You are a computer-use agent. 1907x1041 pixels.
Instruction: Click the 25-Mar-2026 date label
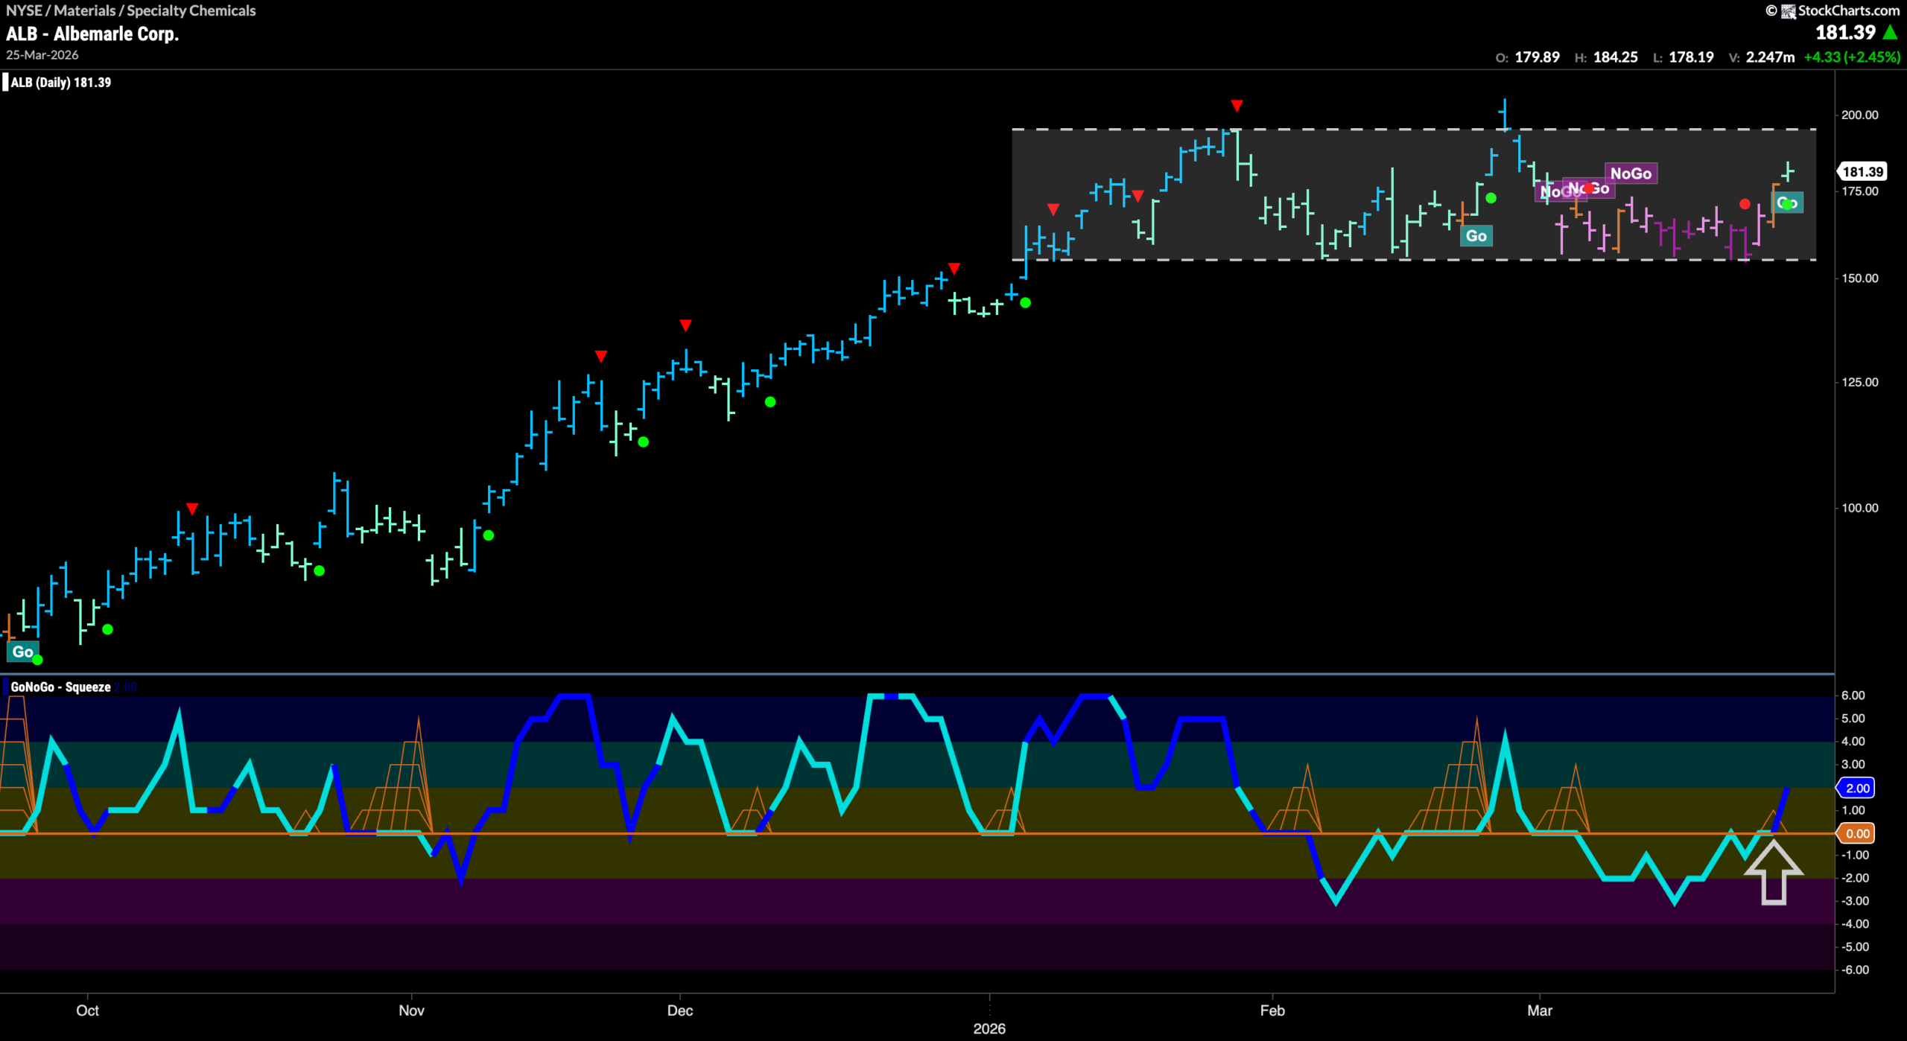42,55
